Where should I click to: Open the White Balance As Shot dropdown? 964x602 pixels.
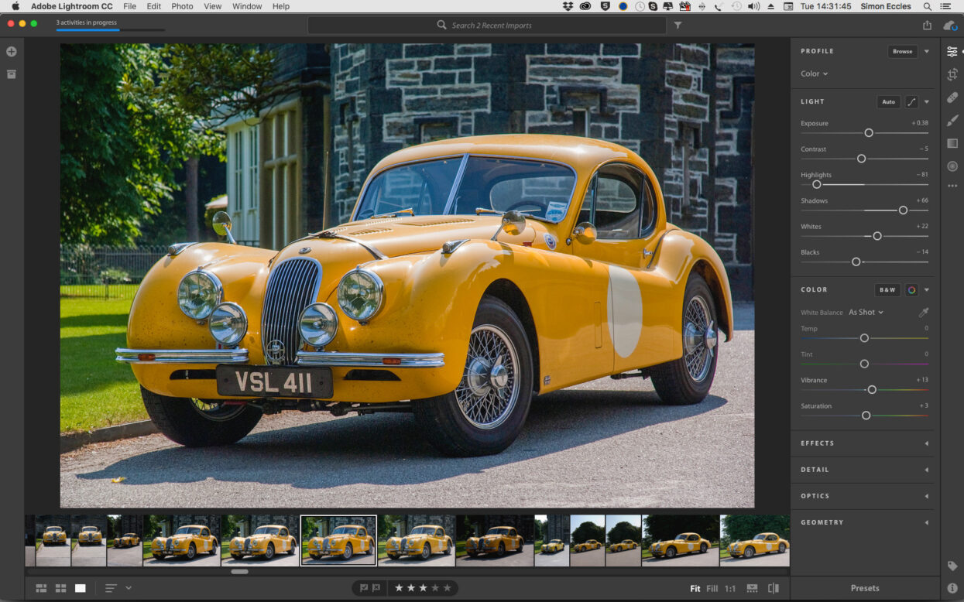[866, 313]
